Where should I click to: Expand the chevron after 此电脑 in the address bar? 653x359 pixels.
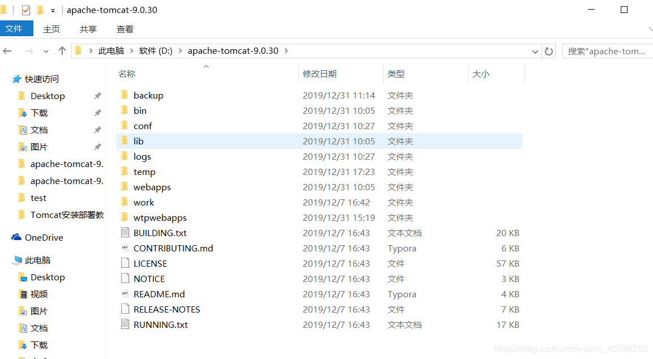click(x=132, y=51)
